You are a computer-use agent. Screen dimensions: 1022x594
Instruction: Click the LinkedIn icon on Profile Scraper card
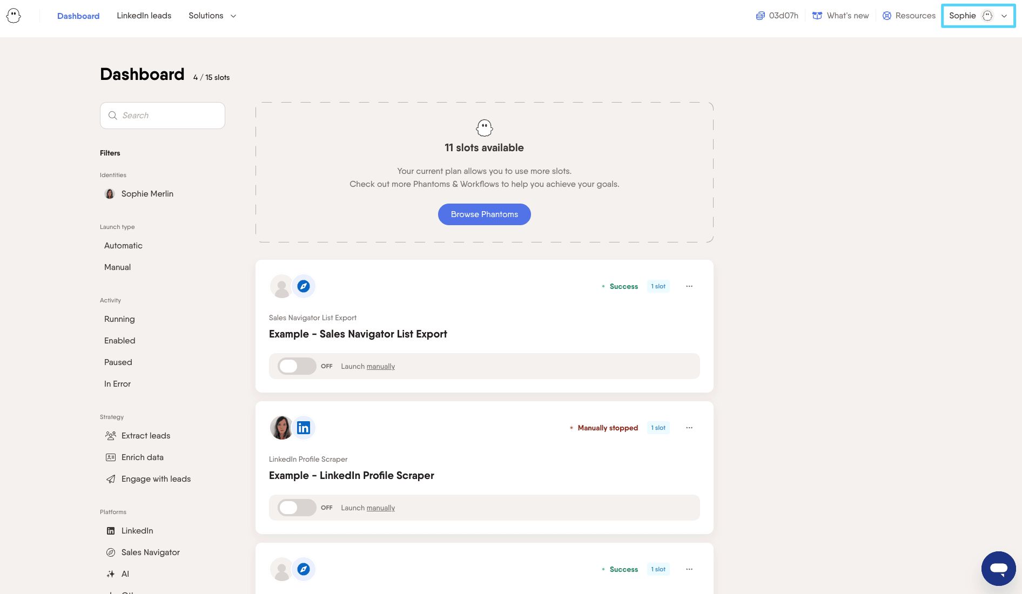(x=304, y=428)
